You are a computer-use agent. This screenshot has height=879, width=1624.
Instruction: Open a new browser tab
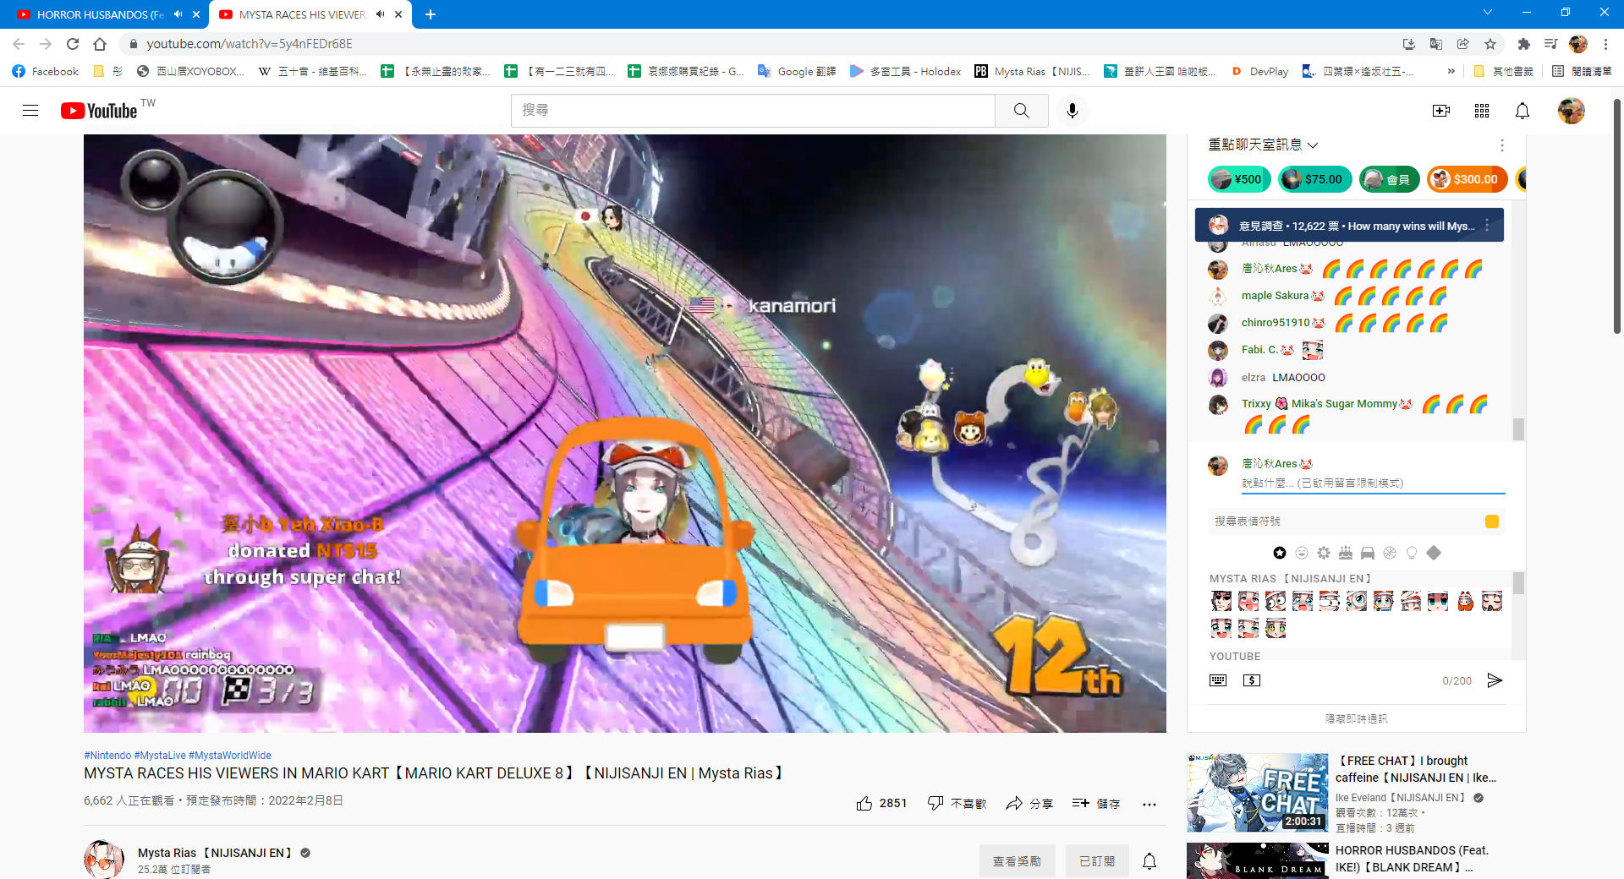(431, 14)
